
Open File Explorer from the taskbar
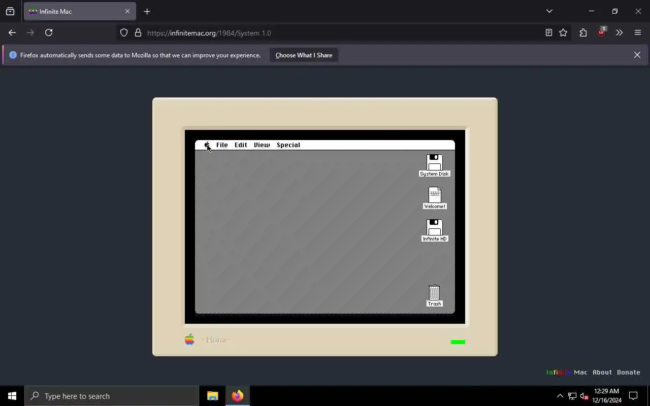[212, 396]
